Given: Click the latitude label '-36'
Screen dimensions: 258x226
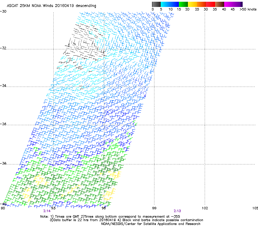Looking at the screenshot, I should click(3, 124).
